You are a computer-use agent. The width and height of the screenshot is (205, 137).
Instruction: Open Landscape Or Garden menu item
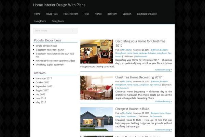(x=147, y=14)
